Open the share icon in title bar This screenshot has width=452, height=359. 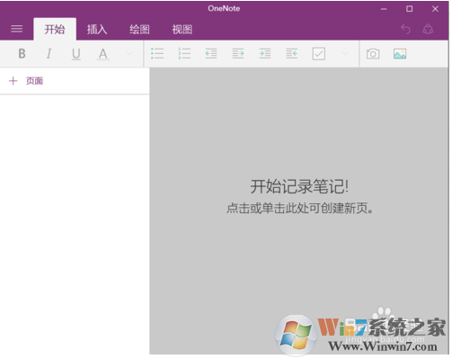coord(428,29)
